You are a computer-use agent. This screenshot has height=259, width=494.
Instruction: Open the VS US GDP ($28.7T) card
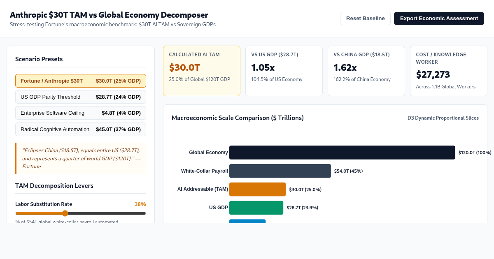pos(284,71)
